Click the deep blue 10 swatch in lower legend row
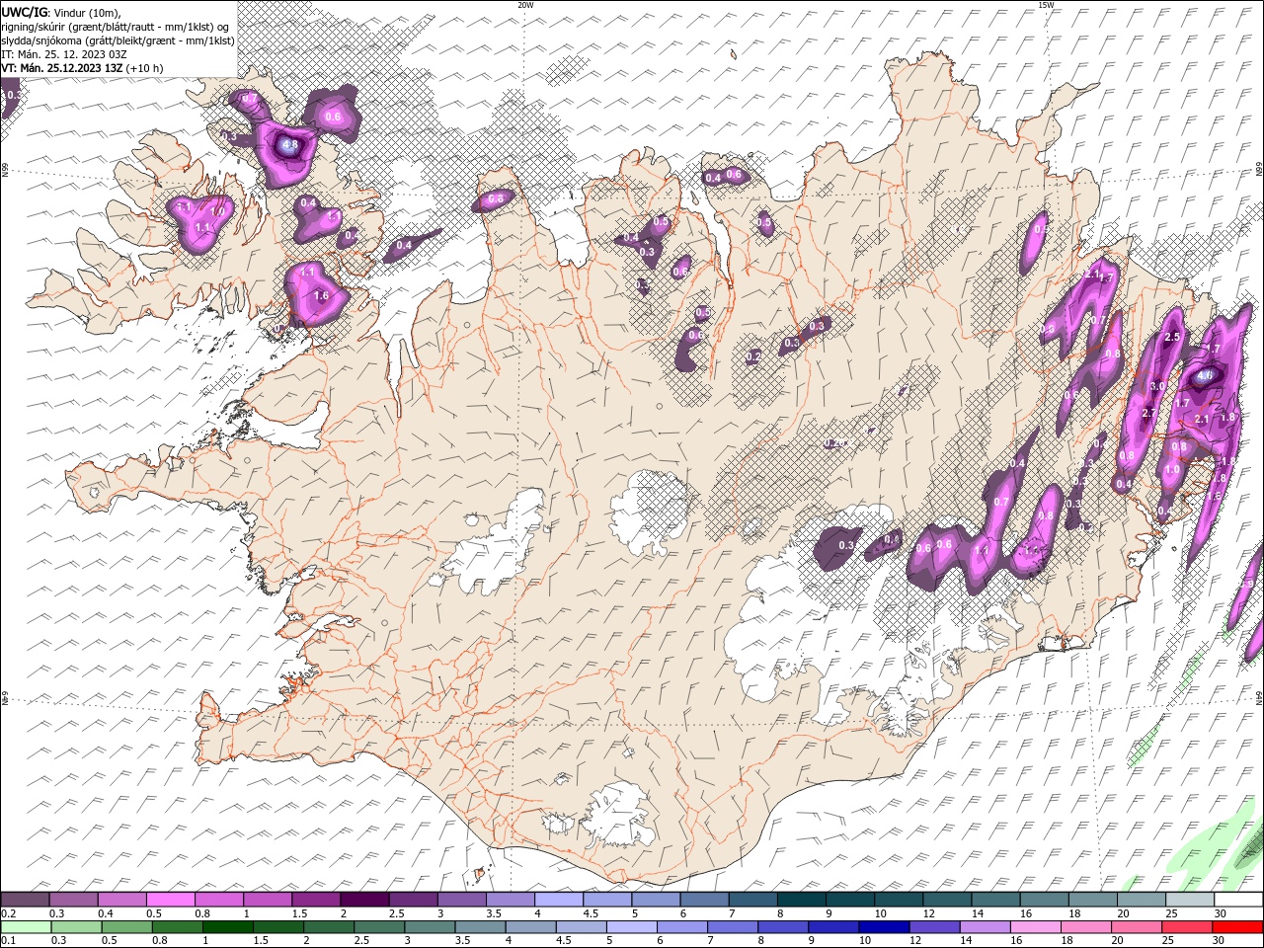The image size is (1264, 948). (x=884, y=927)
